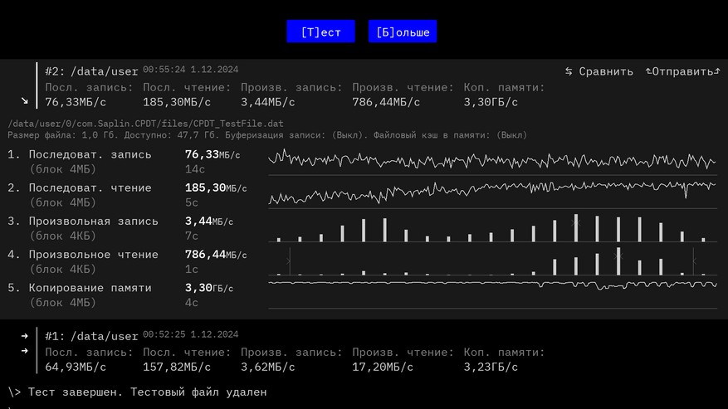This screenshot has width=728, height=409.
Task: Click the 786,44МБ/с value in result #2 summary
Action: [x=386, y=102]
